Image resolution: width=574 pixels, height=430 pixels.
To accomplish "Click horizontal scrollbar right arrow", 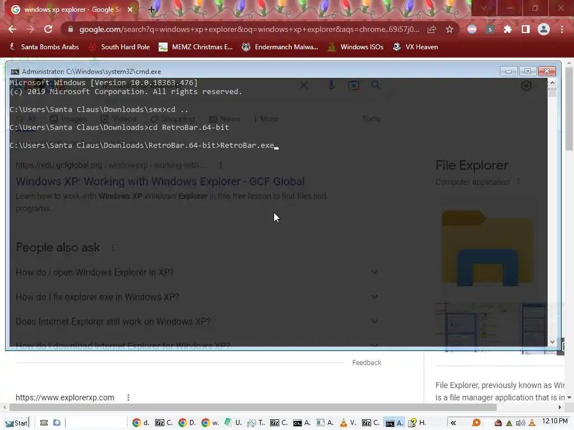I will tap(560, 408).
